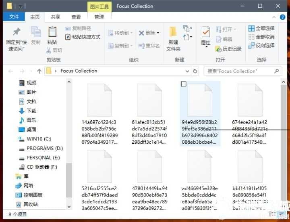Open the Easy access dropdown in the 新建 group
This screenshot has height=222, width=290.
(x=187, y=37)
